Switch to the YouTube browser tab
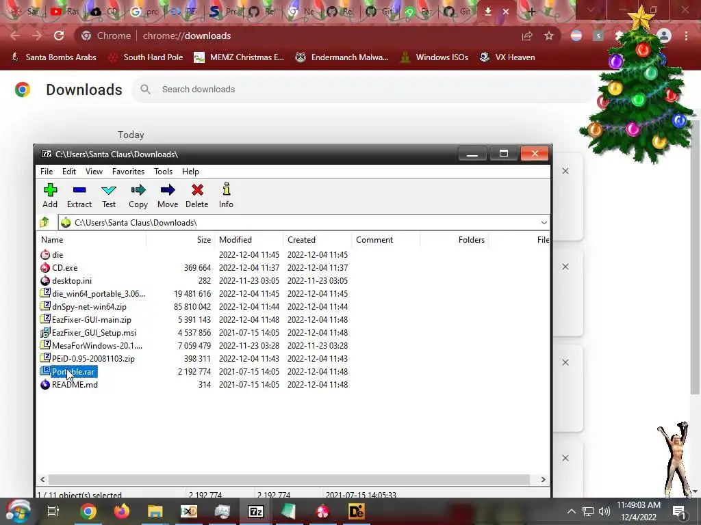Screen dimensions: 701x525 coord(64,12)
